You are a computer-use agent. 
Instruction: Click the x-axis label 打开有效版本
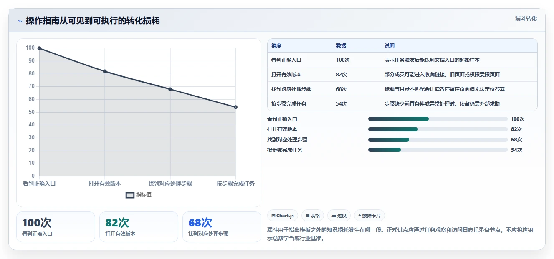tap(105, 184)
